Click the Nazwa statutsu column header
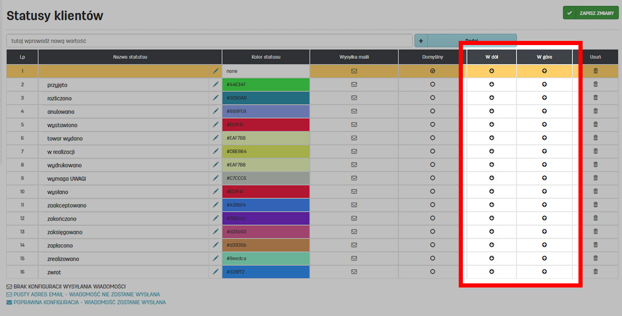This screenshot has height=316, width=622. point(130,56)
